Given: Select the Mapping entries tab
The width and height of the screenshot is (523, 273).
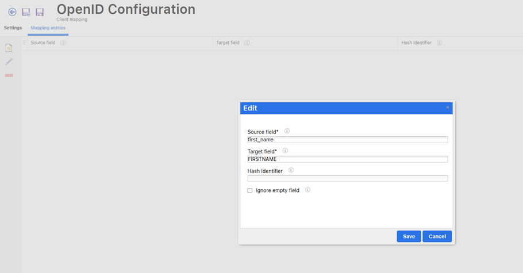Looking at the screenshot, I should [x=48, y=28].
